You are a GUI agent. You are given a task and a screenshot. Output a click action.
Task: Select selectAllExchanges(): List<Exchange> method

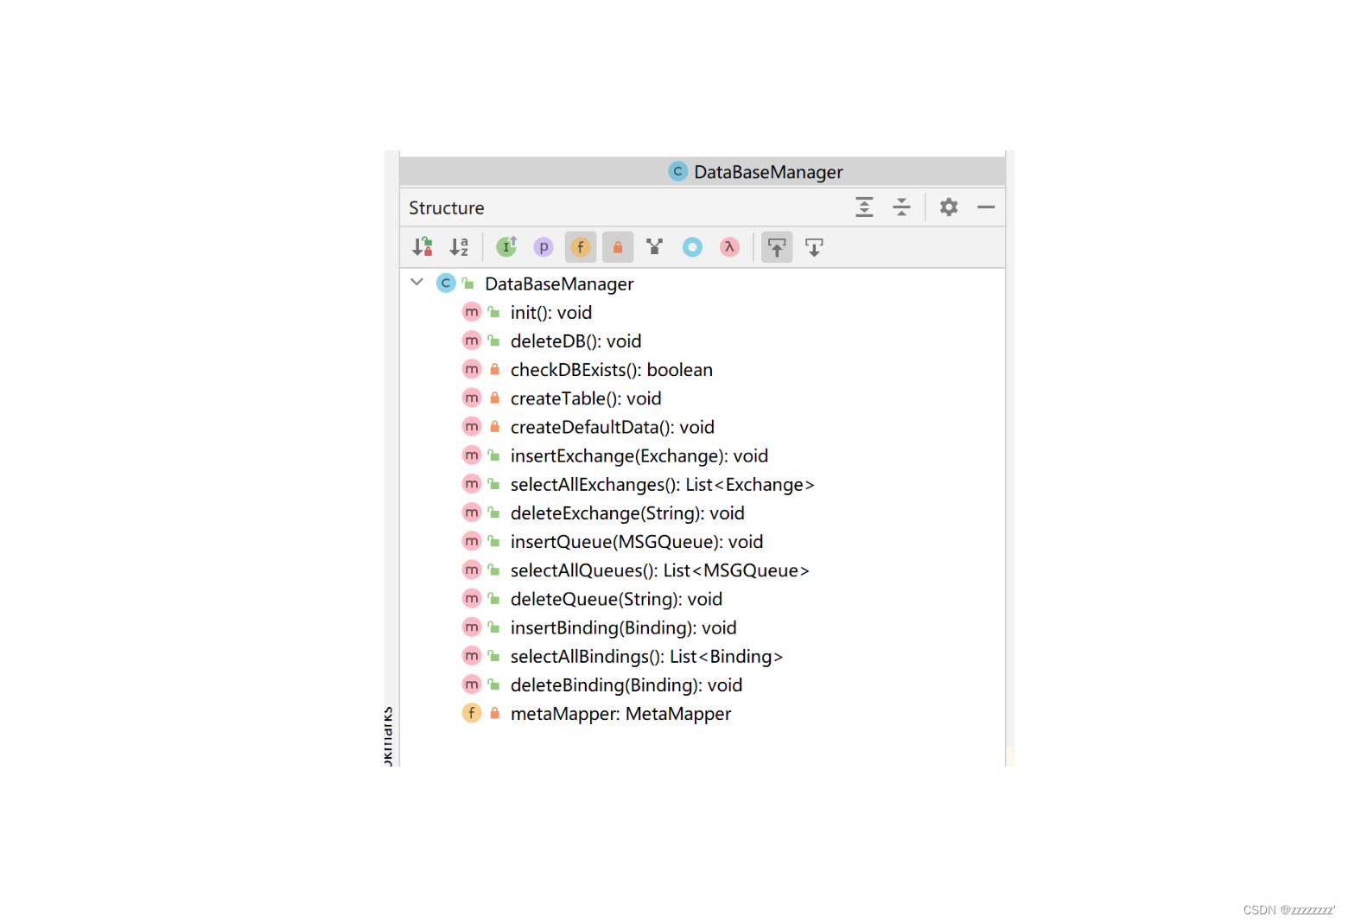[x=663, y=484]
